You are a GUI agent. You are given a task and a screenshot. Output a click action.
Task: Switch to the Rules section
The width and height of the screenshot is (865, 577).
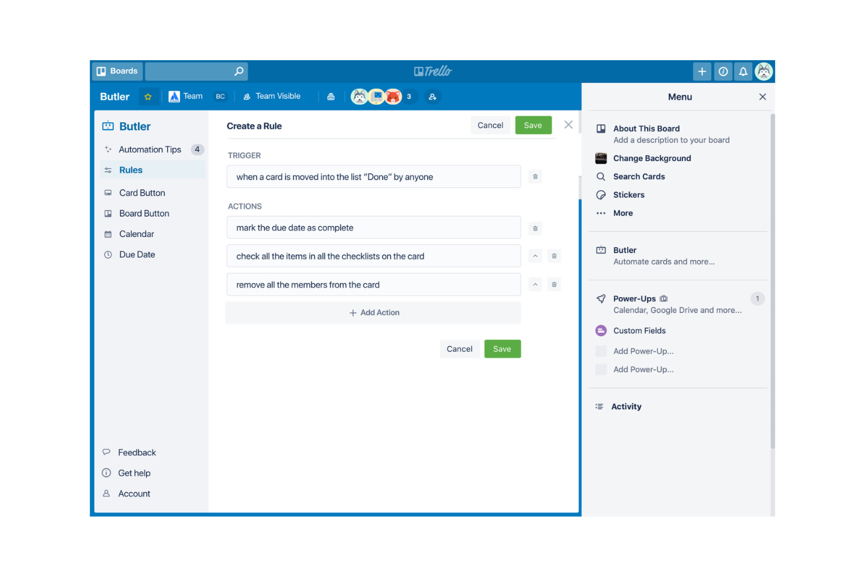[x=131, y=170]
